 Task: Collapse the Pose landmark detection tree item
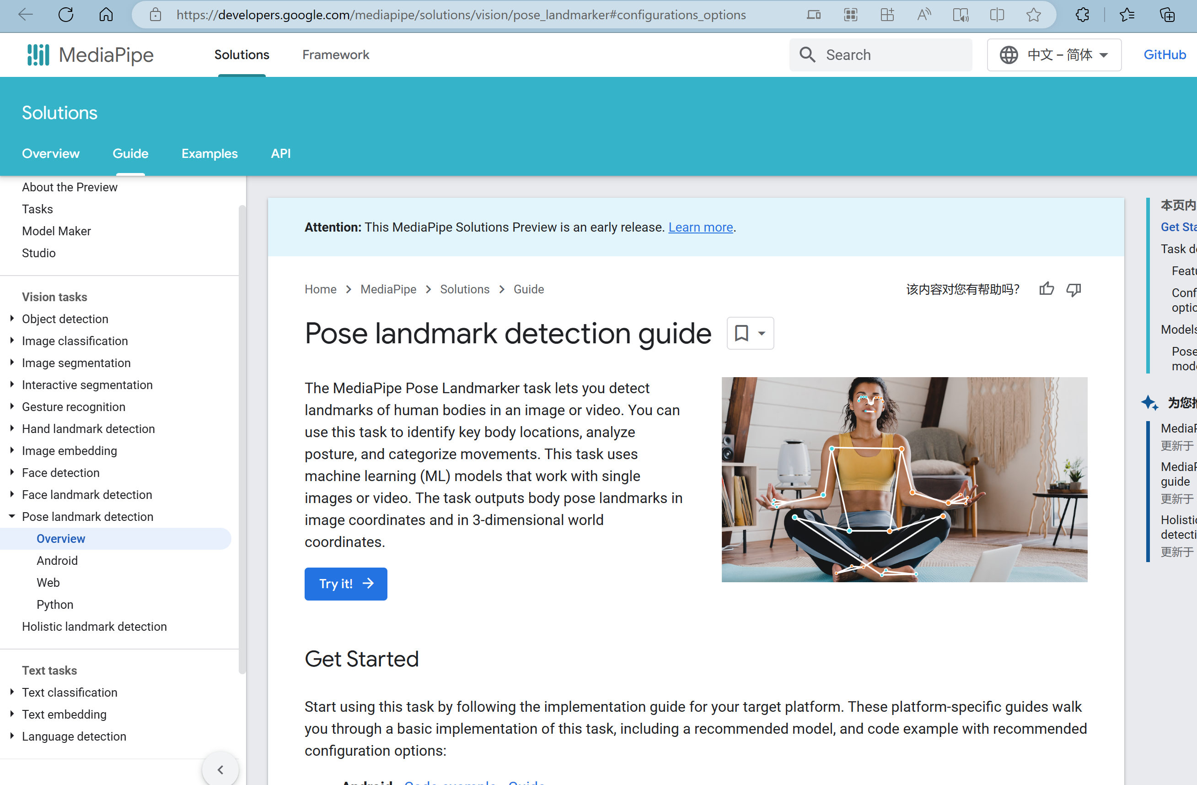pos(11,516)
